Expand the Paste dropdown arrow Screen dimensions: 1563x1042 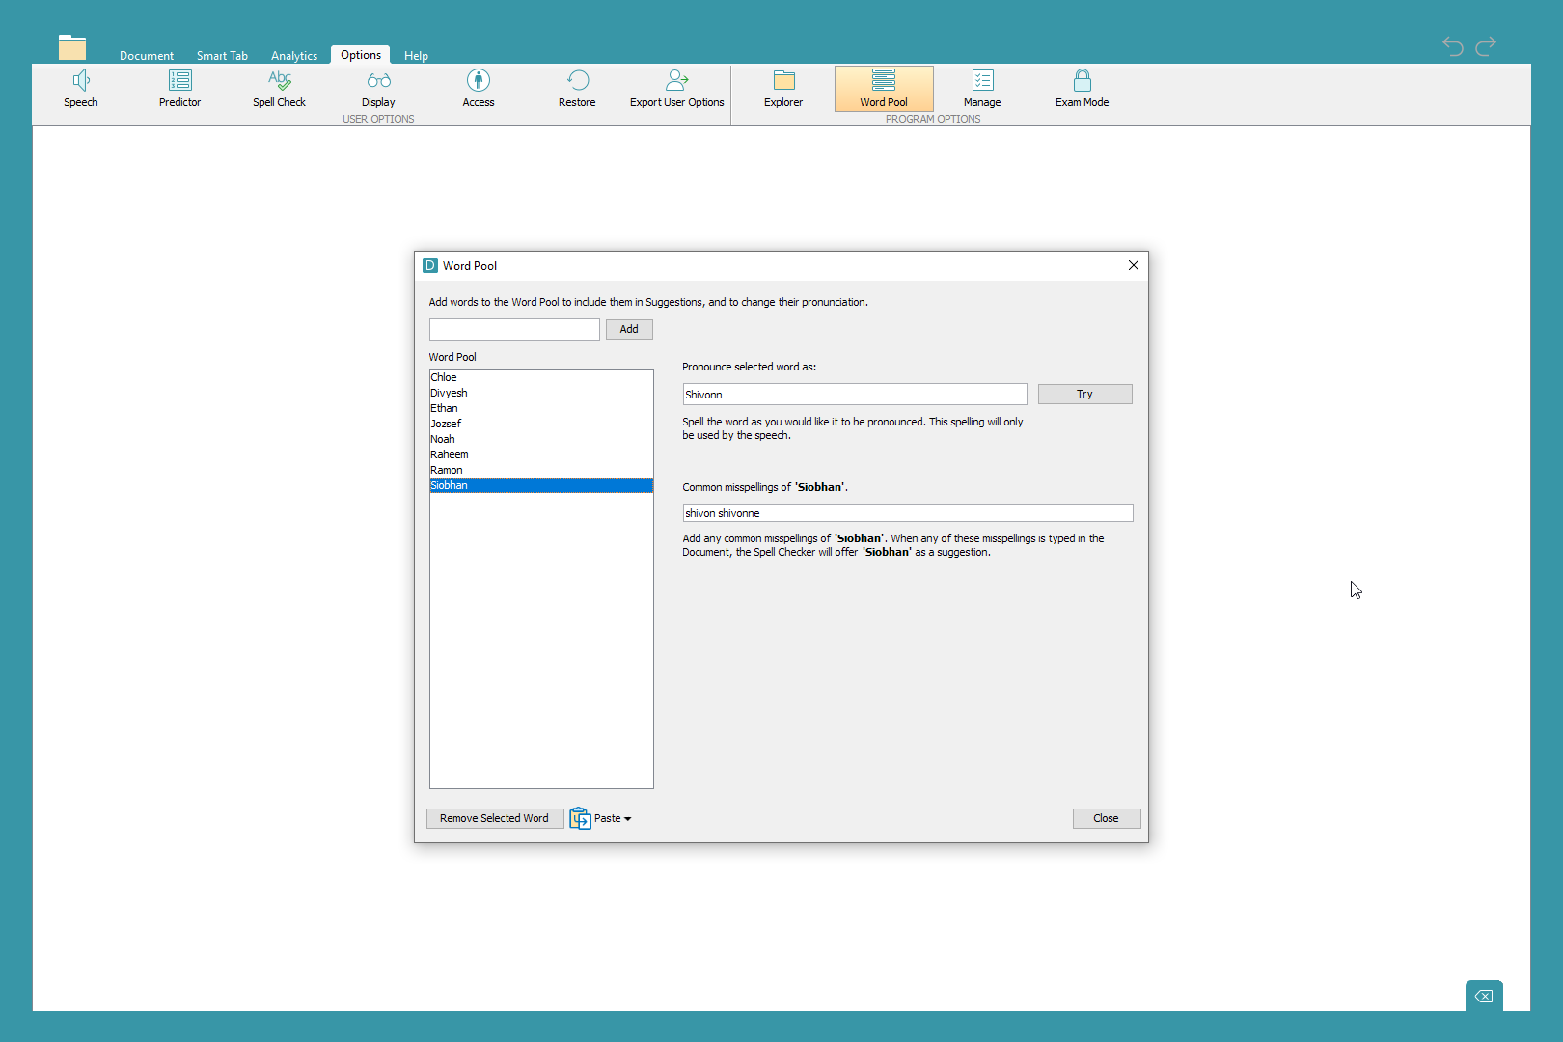tap(628, 819)
